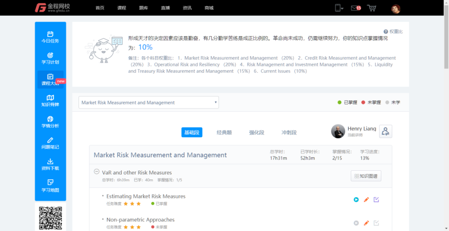Click the switch teacher button beside Henry Liang
449x231 pixels.
385,132
